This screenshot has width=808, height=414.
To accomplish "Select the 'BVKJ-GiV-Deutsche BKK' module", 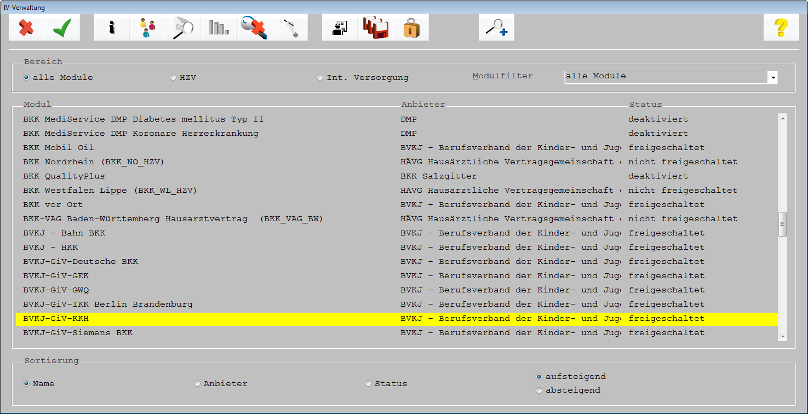I will (x=397, y=262).
